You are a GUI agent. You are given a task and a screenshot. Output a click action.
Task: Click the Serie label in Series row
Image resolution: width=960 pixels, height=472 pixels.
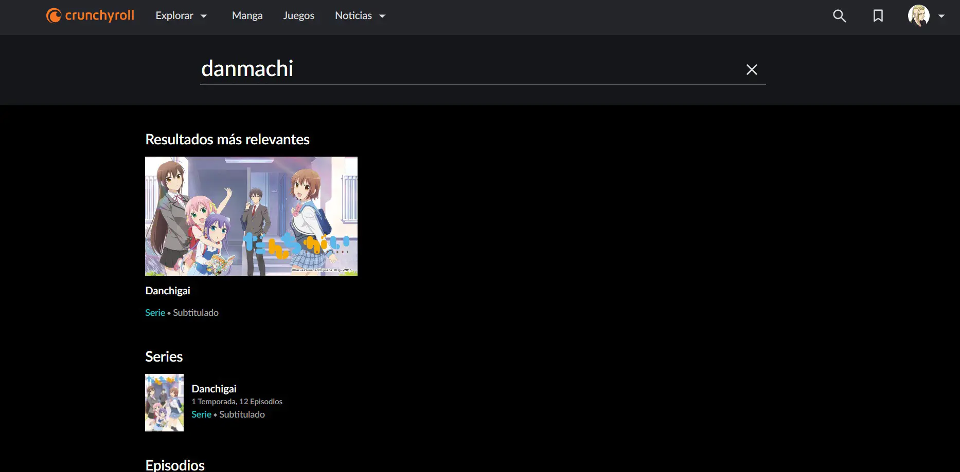[201, 414]
